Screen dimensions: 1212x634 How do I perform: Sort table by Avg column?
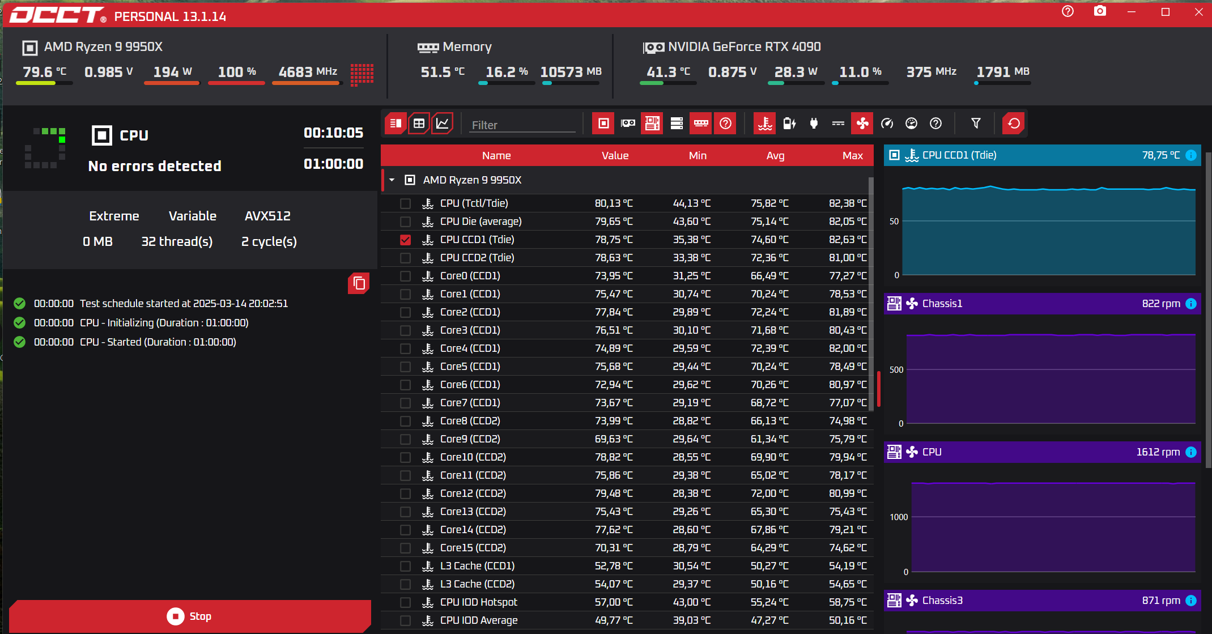[x=775, y=155]
